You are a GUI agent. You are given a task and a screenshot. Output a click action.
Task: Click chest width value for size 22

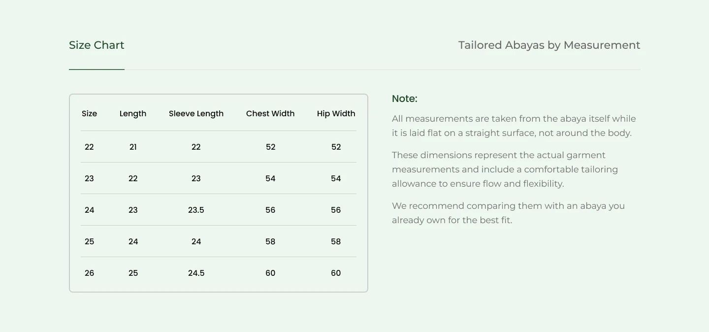click(270, 147)
